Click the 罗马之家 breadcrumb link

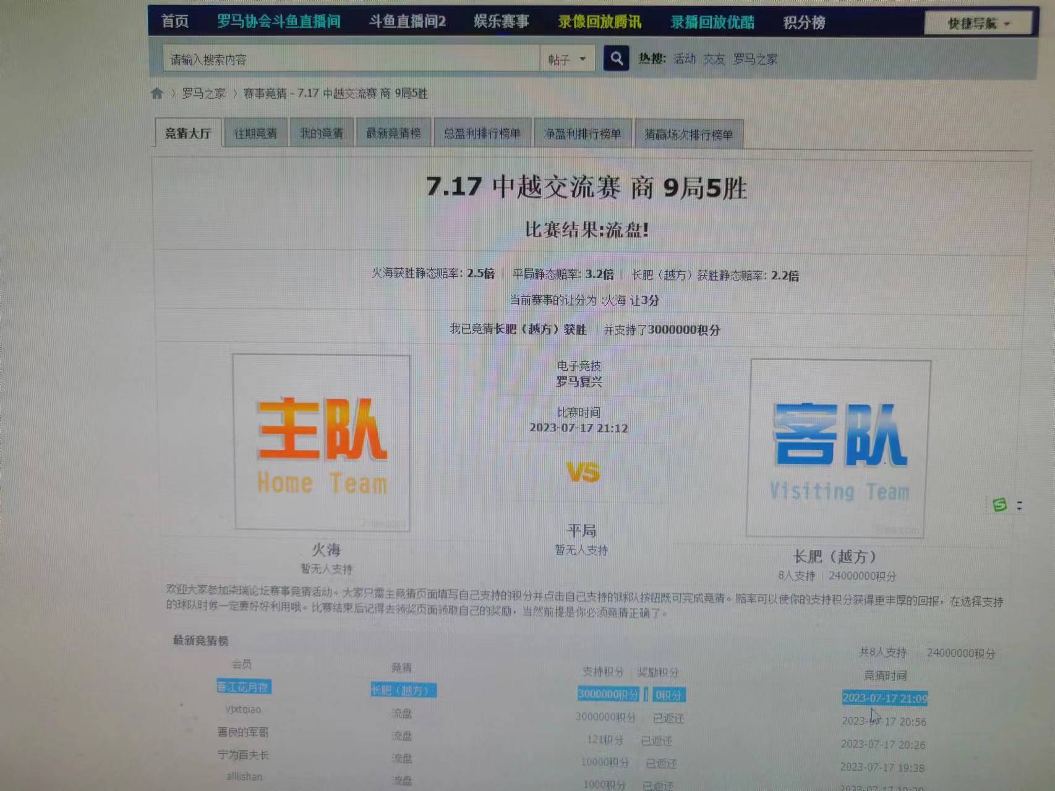tap(204, 93)
